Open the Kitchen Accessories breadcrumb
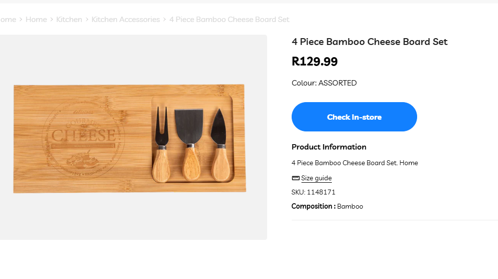Screen dimensions: 498x279 coord(125,20)
